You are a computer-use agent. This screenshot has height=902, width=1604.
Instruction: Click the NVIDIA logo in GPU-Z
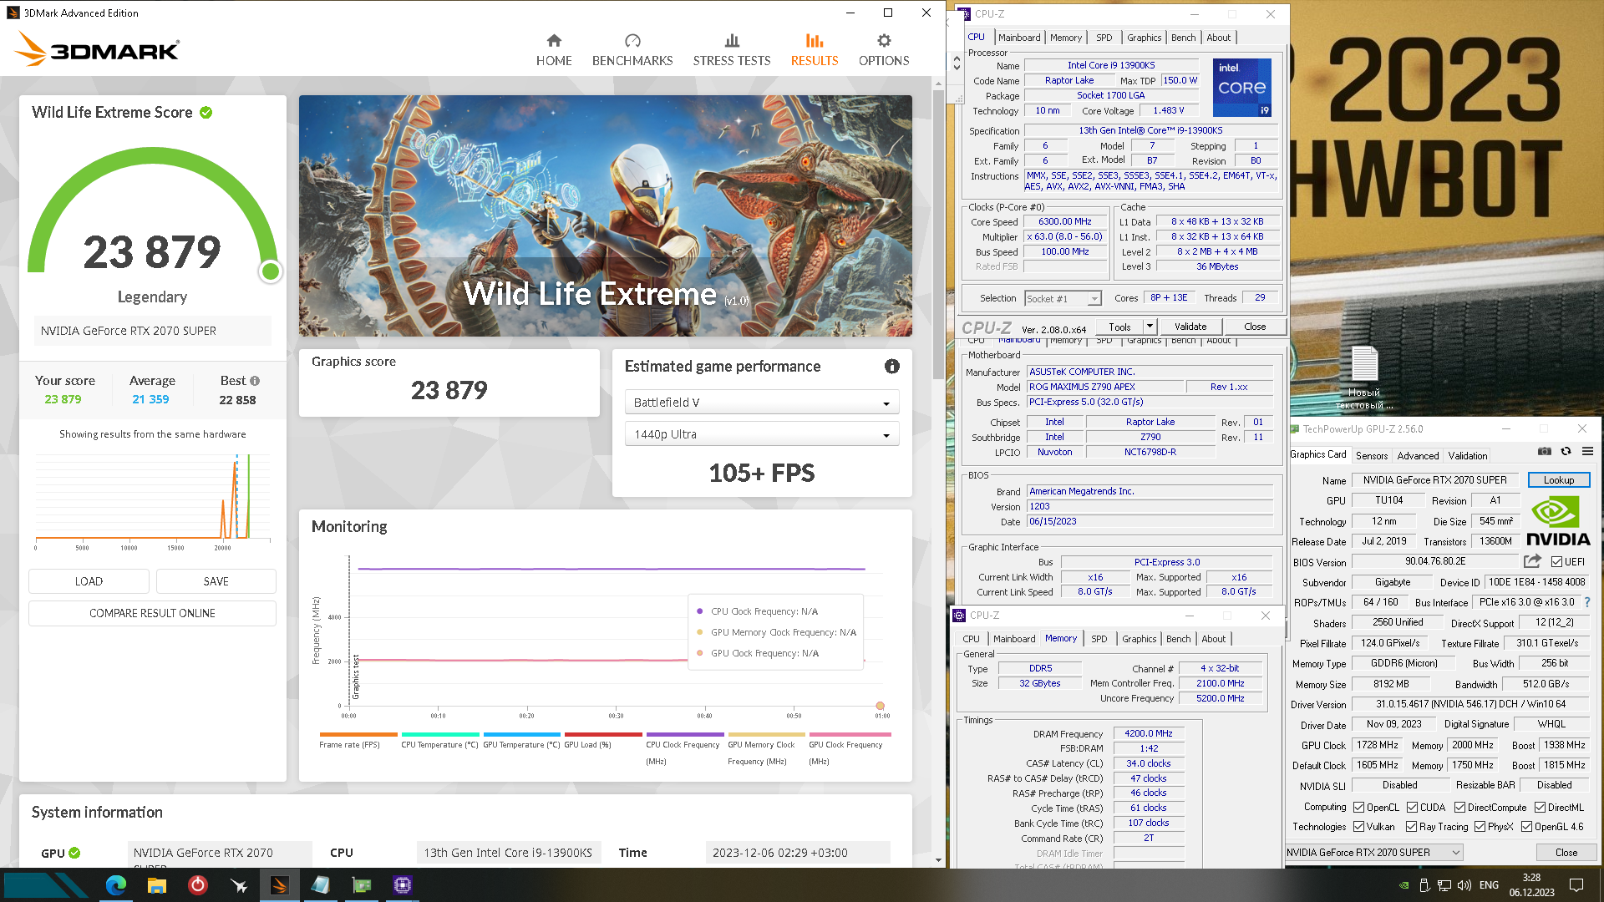[x=1558, y=521]
